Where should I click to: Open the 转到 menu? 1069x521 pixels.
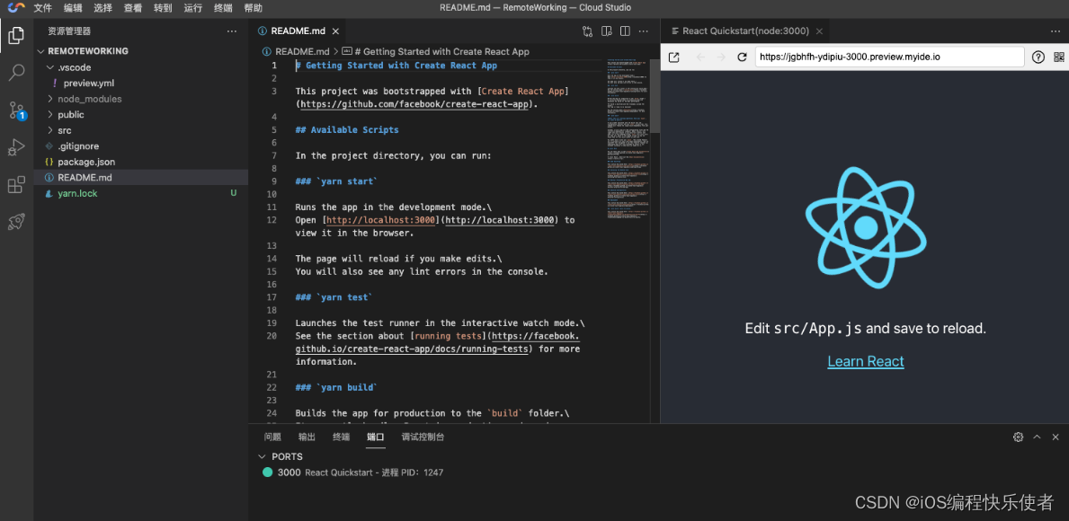[163, 8]
